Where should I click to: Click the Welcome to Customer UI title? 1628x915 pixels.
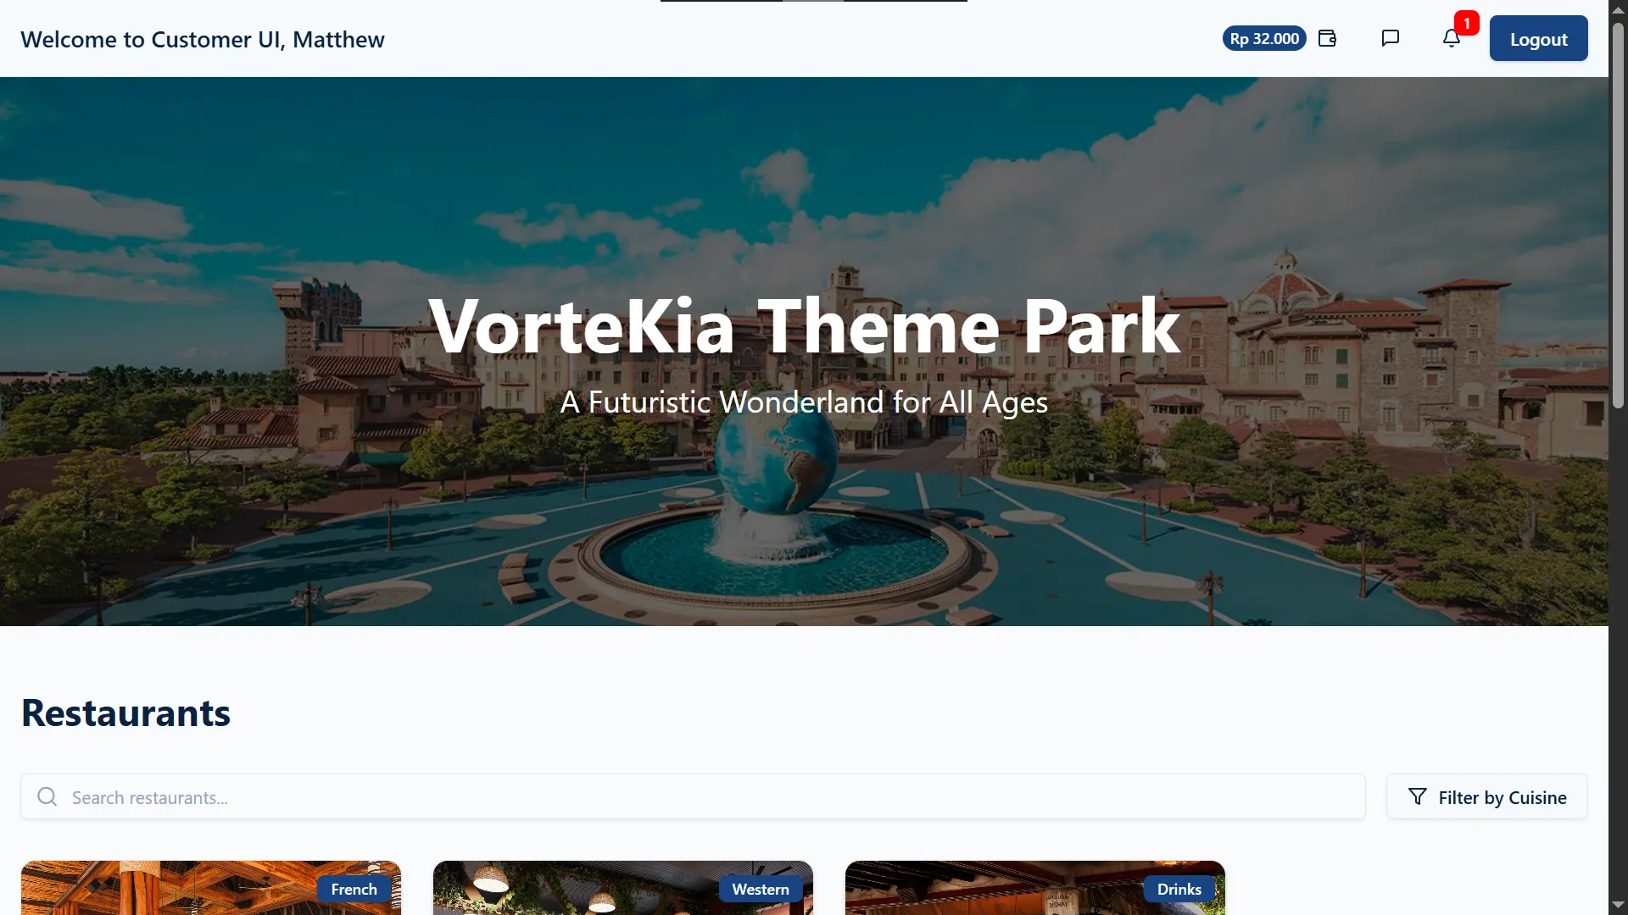coord(203,40)
